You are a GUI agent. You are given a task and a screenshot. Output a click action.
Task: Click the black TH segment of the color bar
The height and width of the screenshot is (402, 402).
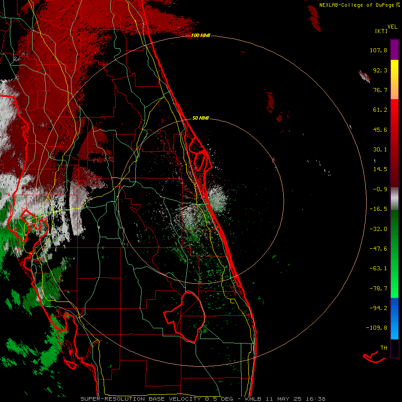pos(394,348)
